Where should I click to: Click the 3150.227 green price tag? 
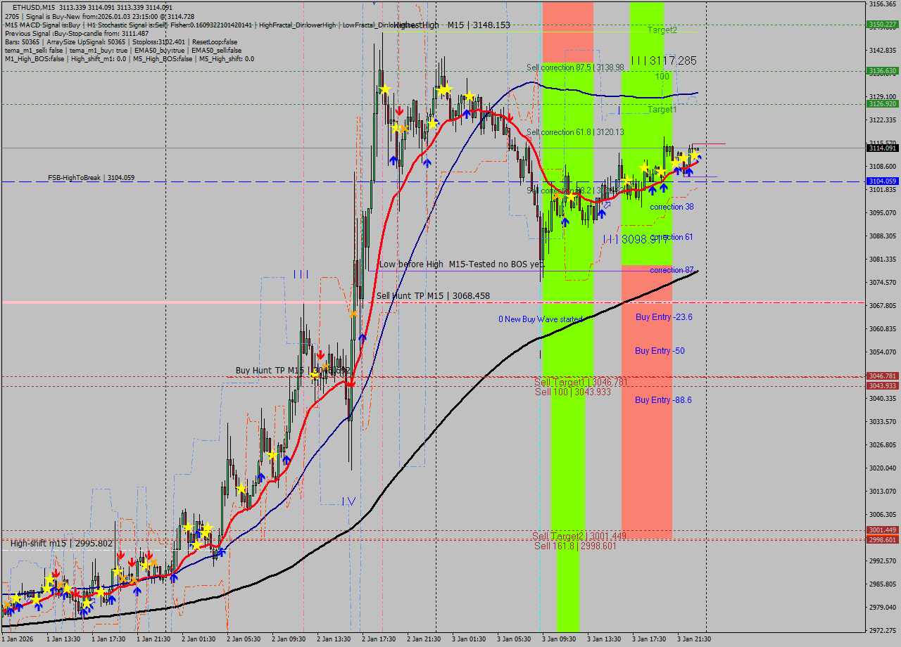coord(882,24)
